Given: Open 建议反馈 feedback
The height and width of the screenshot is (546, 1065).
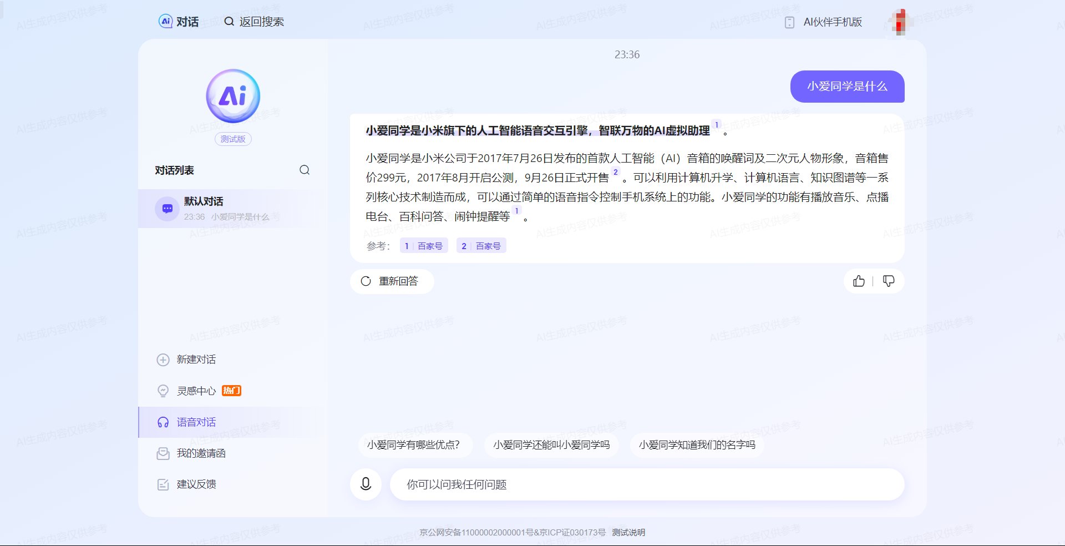Looking at the screenshot, I should 196,484.
